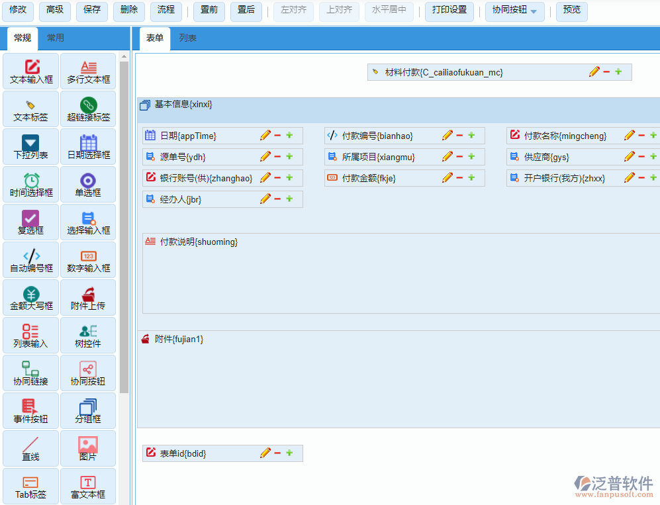The width and height of the screenshot is (660, 505).
Task: Choose the 超链接标签 hyperlink label control
Action: [x=88, y=109]
